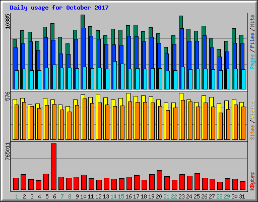
Task: Click day 31 on the x-axis
Action: pyautogui.click(x=242, y=196)
